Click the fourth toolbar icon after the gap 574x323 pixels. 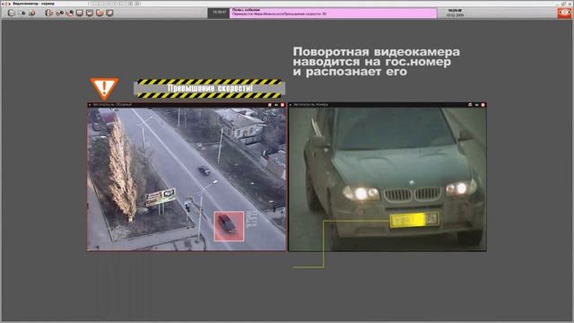pyautogui.click(x=49, y=13)
